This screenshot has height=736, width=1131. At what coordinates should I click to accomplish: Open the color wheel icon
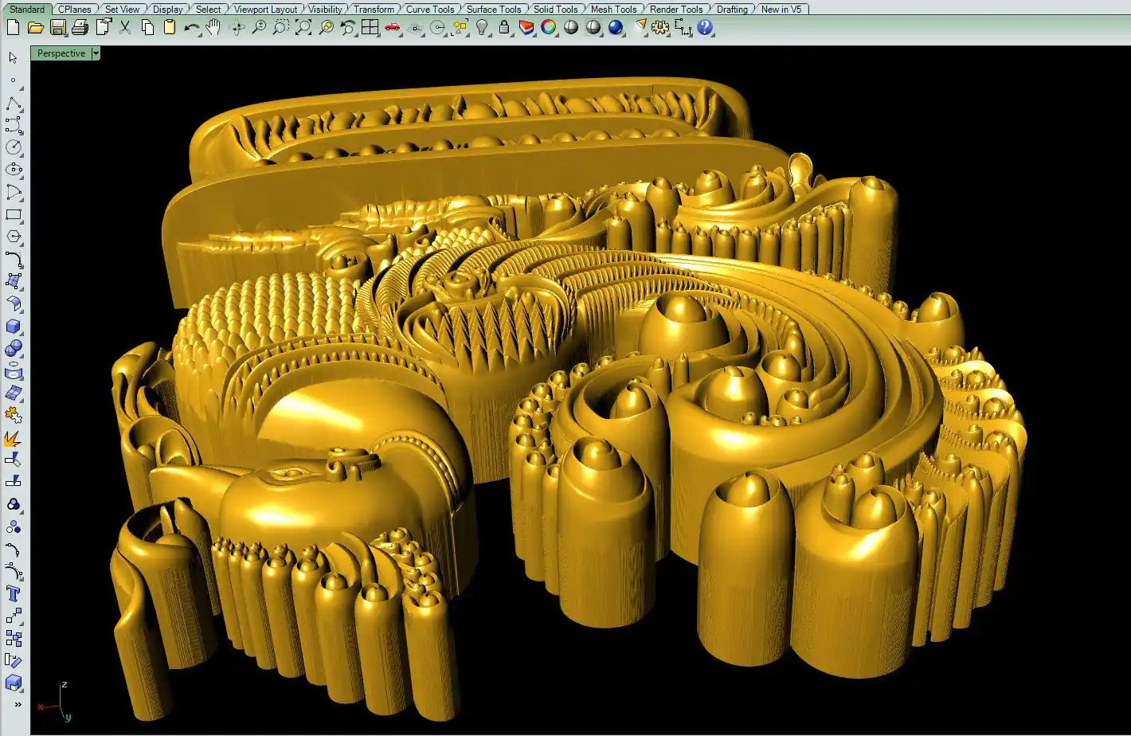549,28
